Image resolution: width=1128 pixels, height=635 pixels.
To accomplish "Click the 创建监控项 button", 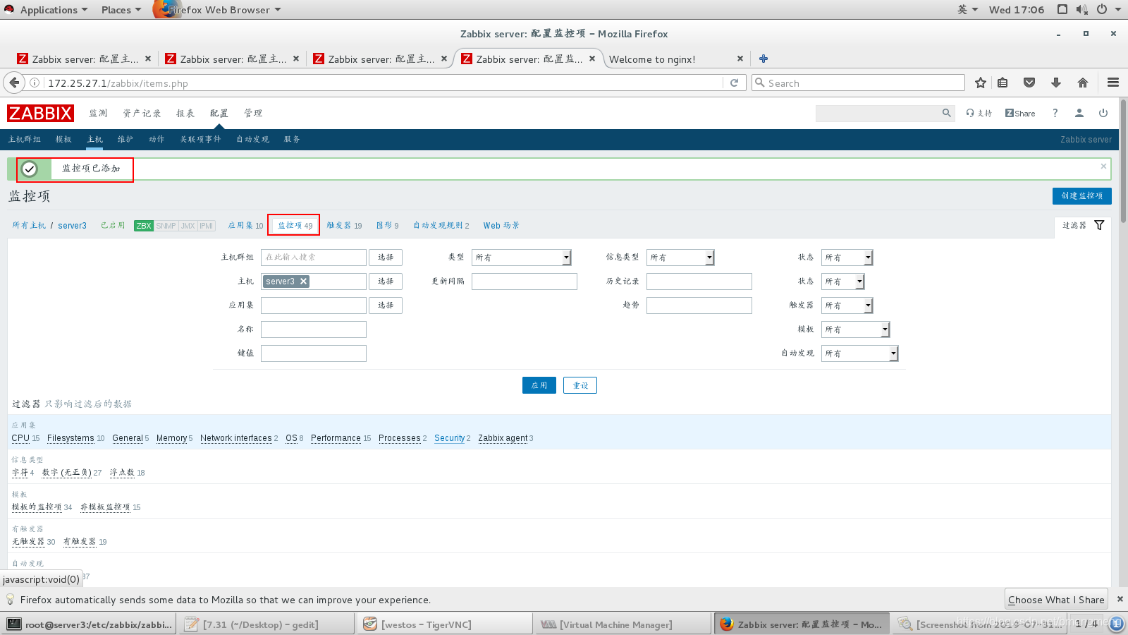I will [x=1082, y=195].
